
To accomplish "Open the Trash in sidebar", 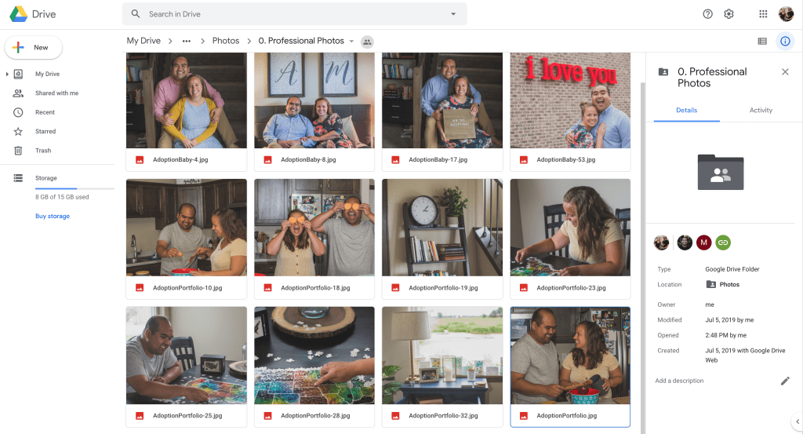I will pos(43,151).
